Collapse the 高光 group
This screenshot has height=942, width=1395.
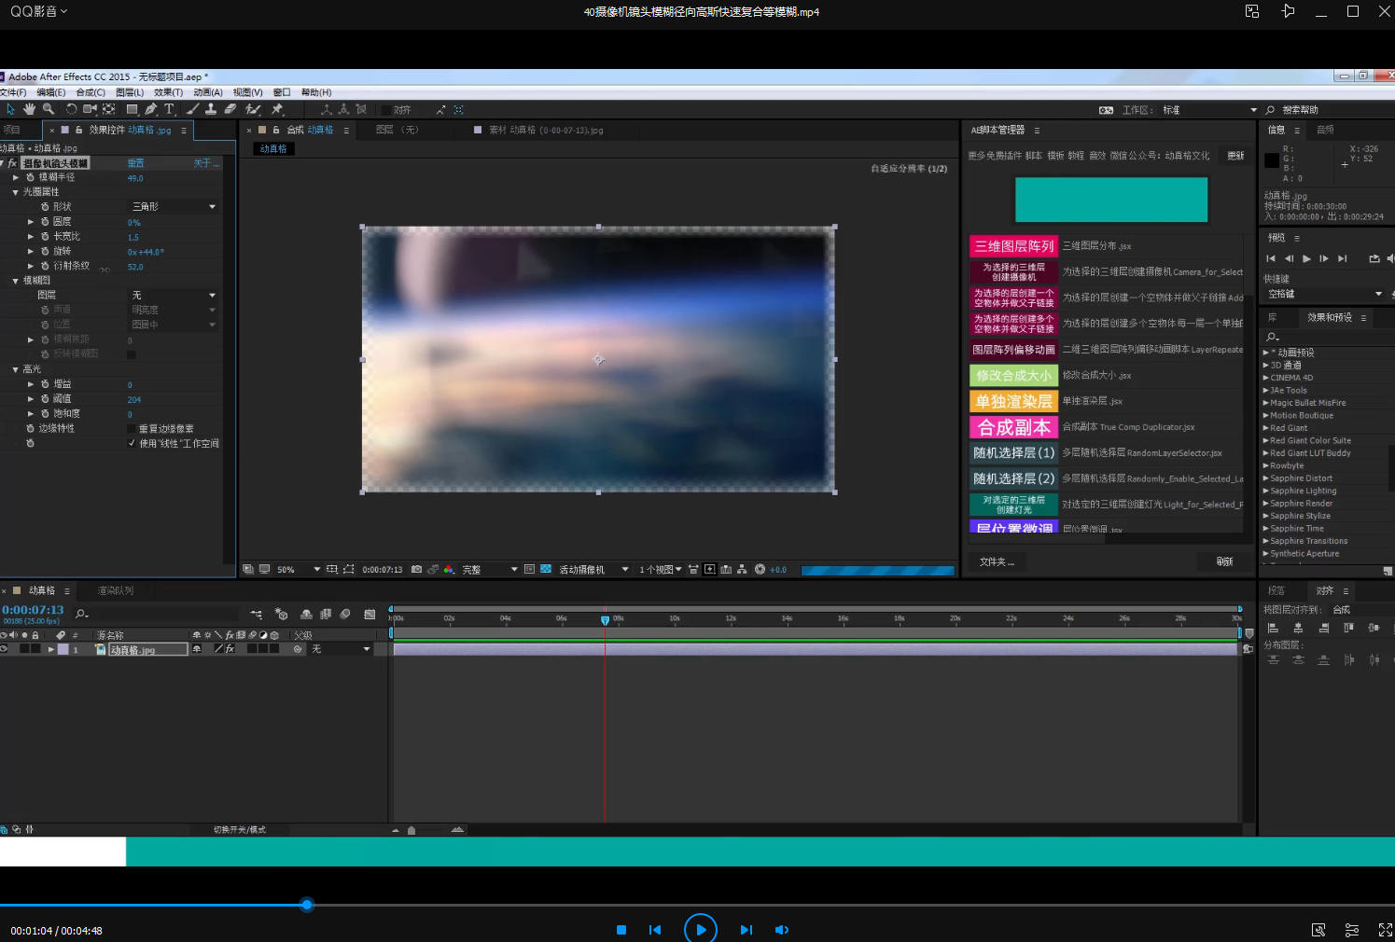16,369
